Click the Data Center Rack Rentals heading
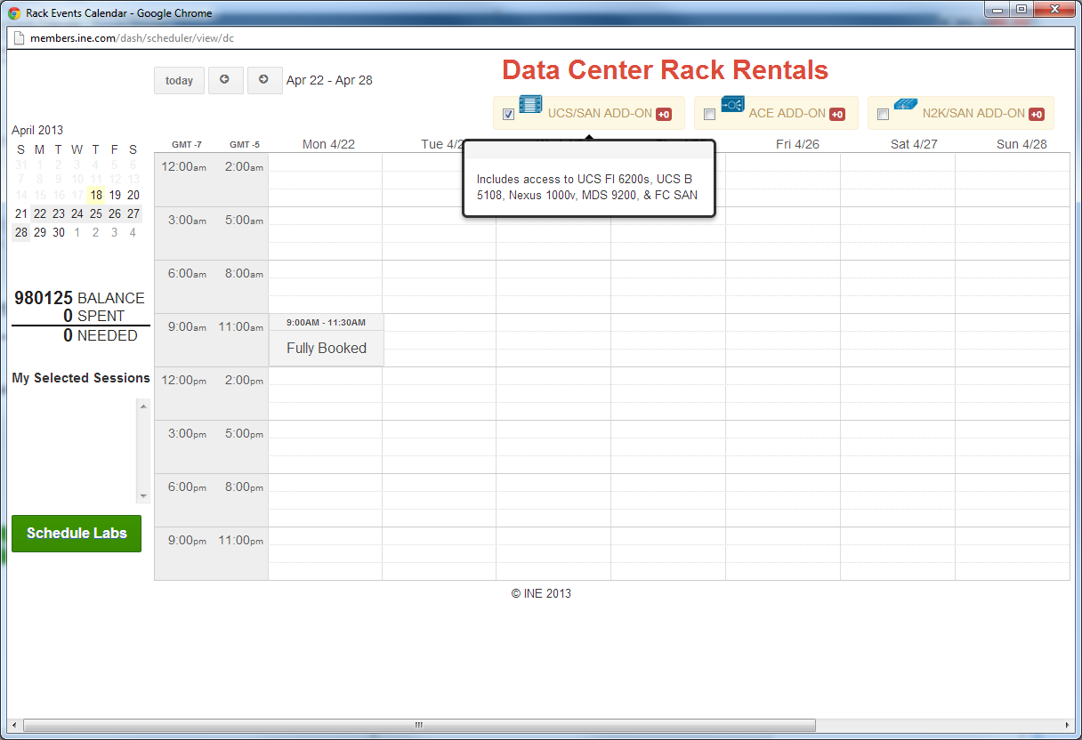1082x740 pixels. click(x=666, y=70)
